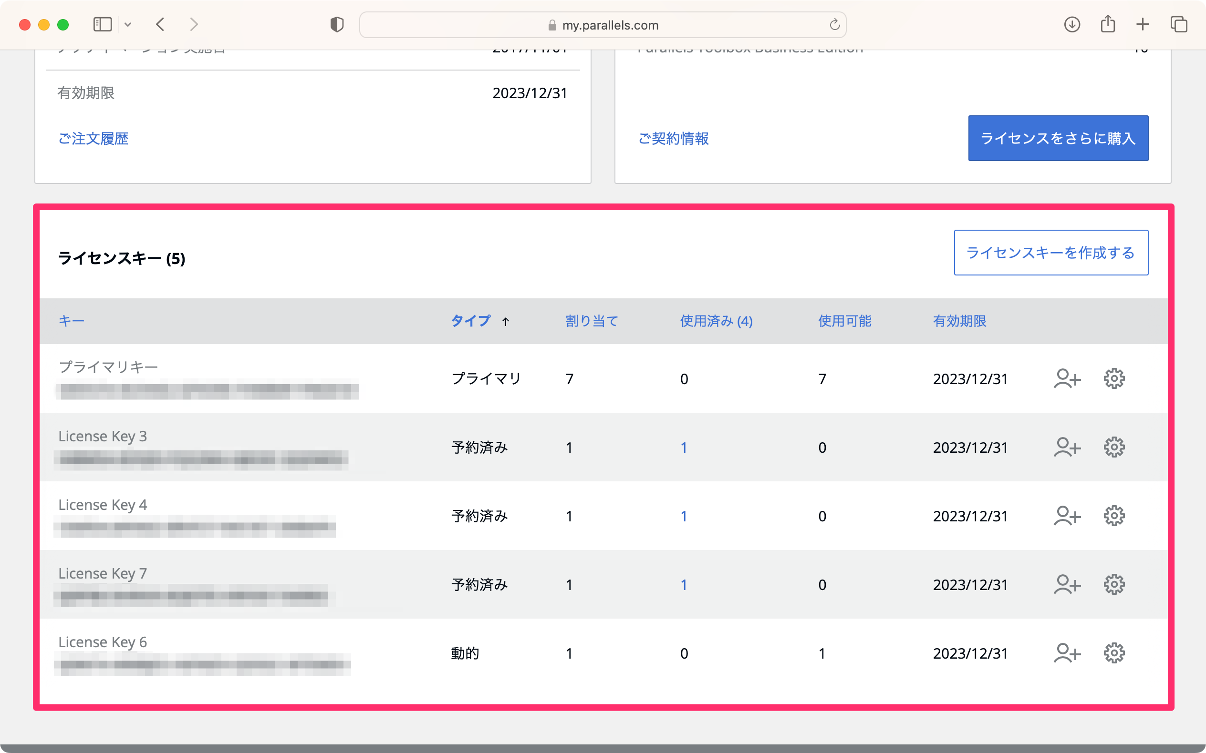Select the License Key 7 name
The height and width of the screenshot is (753, 1206).
[x=103, y=574]
